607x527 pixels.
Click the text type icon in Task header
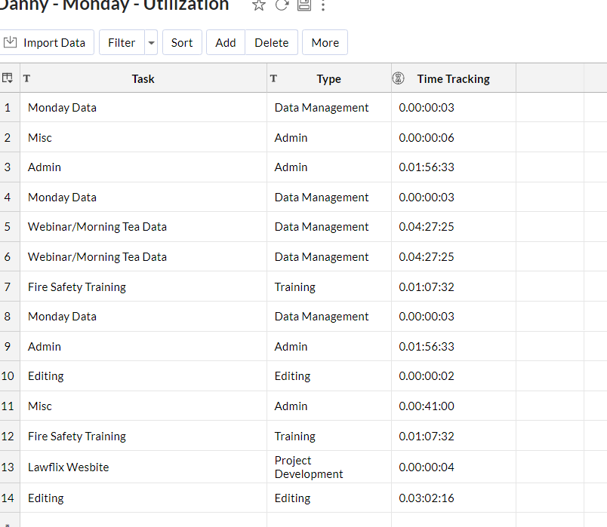pyautogui.click(x=26, y=78)
